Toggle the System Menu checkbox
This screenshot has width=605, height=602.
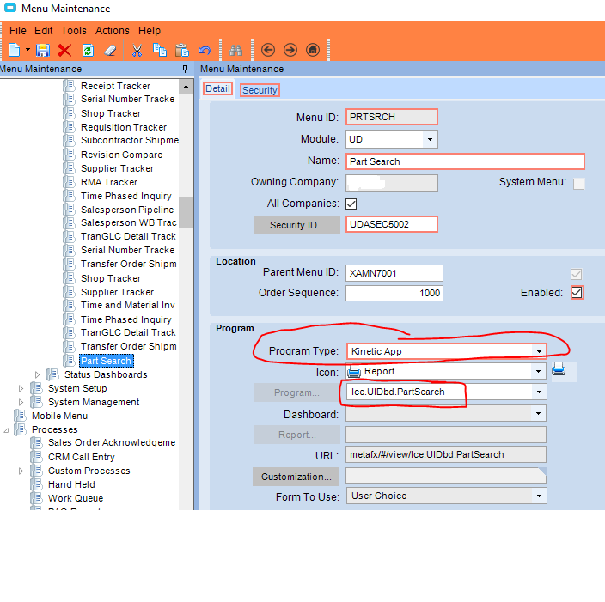coord(578,184)
